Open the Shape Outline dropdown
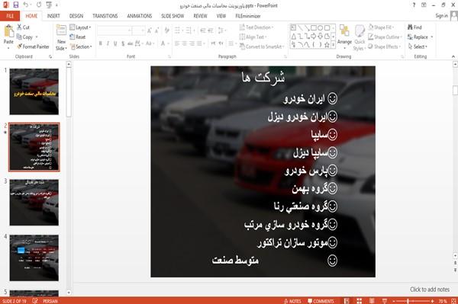This screenshot has width=458, height=304. [385, 37]
